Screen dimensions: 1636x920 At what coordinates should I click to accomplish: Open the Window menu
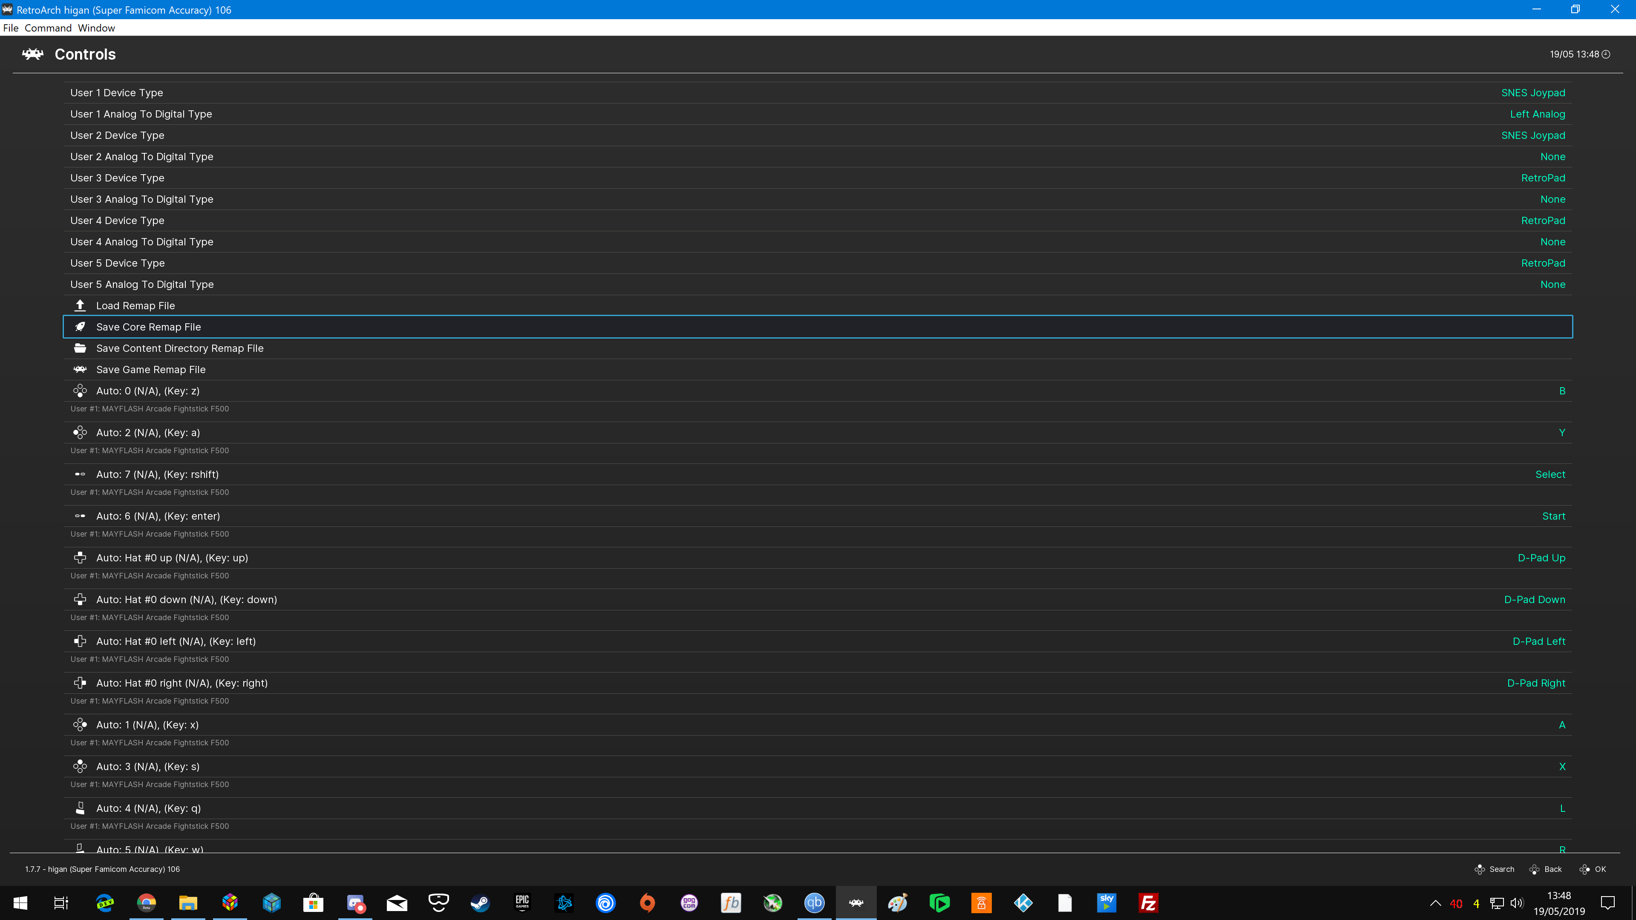pyautogui.click(x=97, y=28)
